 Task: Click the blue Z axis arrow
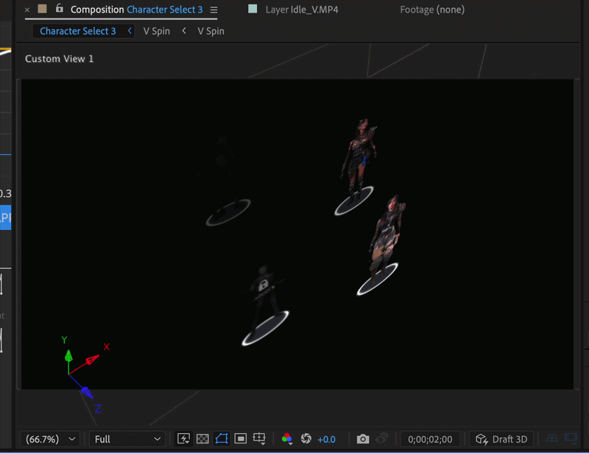87,392
